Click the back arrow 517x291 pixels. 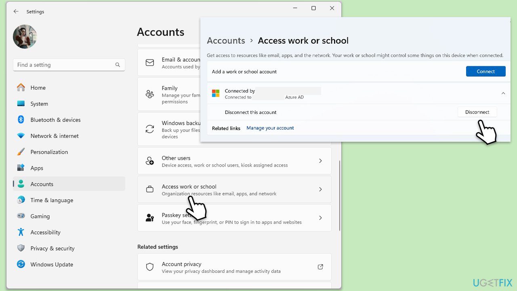click(x=16, y=11)
